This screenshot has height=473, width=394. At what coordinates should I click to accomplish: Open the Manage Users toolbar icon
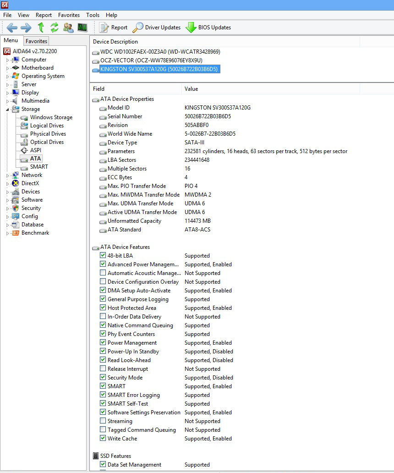[68, 27]
